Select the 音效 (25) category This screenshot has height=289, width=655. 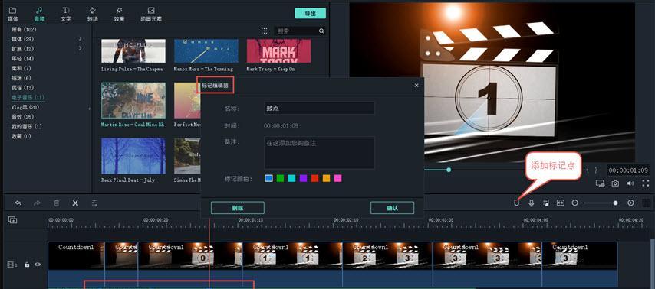[22, 117]
